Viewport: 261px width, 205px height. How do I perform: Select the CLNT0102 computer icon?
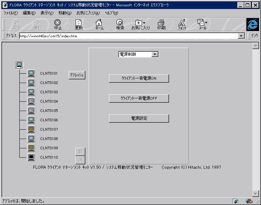[x=31, y=83]
